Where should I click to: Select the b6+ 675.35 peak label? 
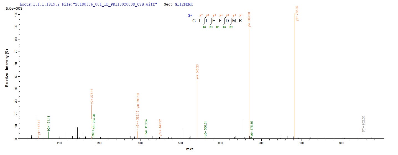pos(252,129)
